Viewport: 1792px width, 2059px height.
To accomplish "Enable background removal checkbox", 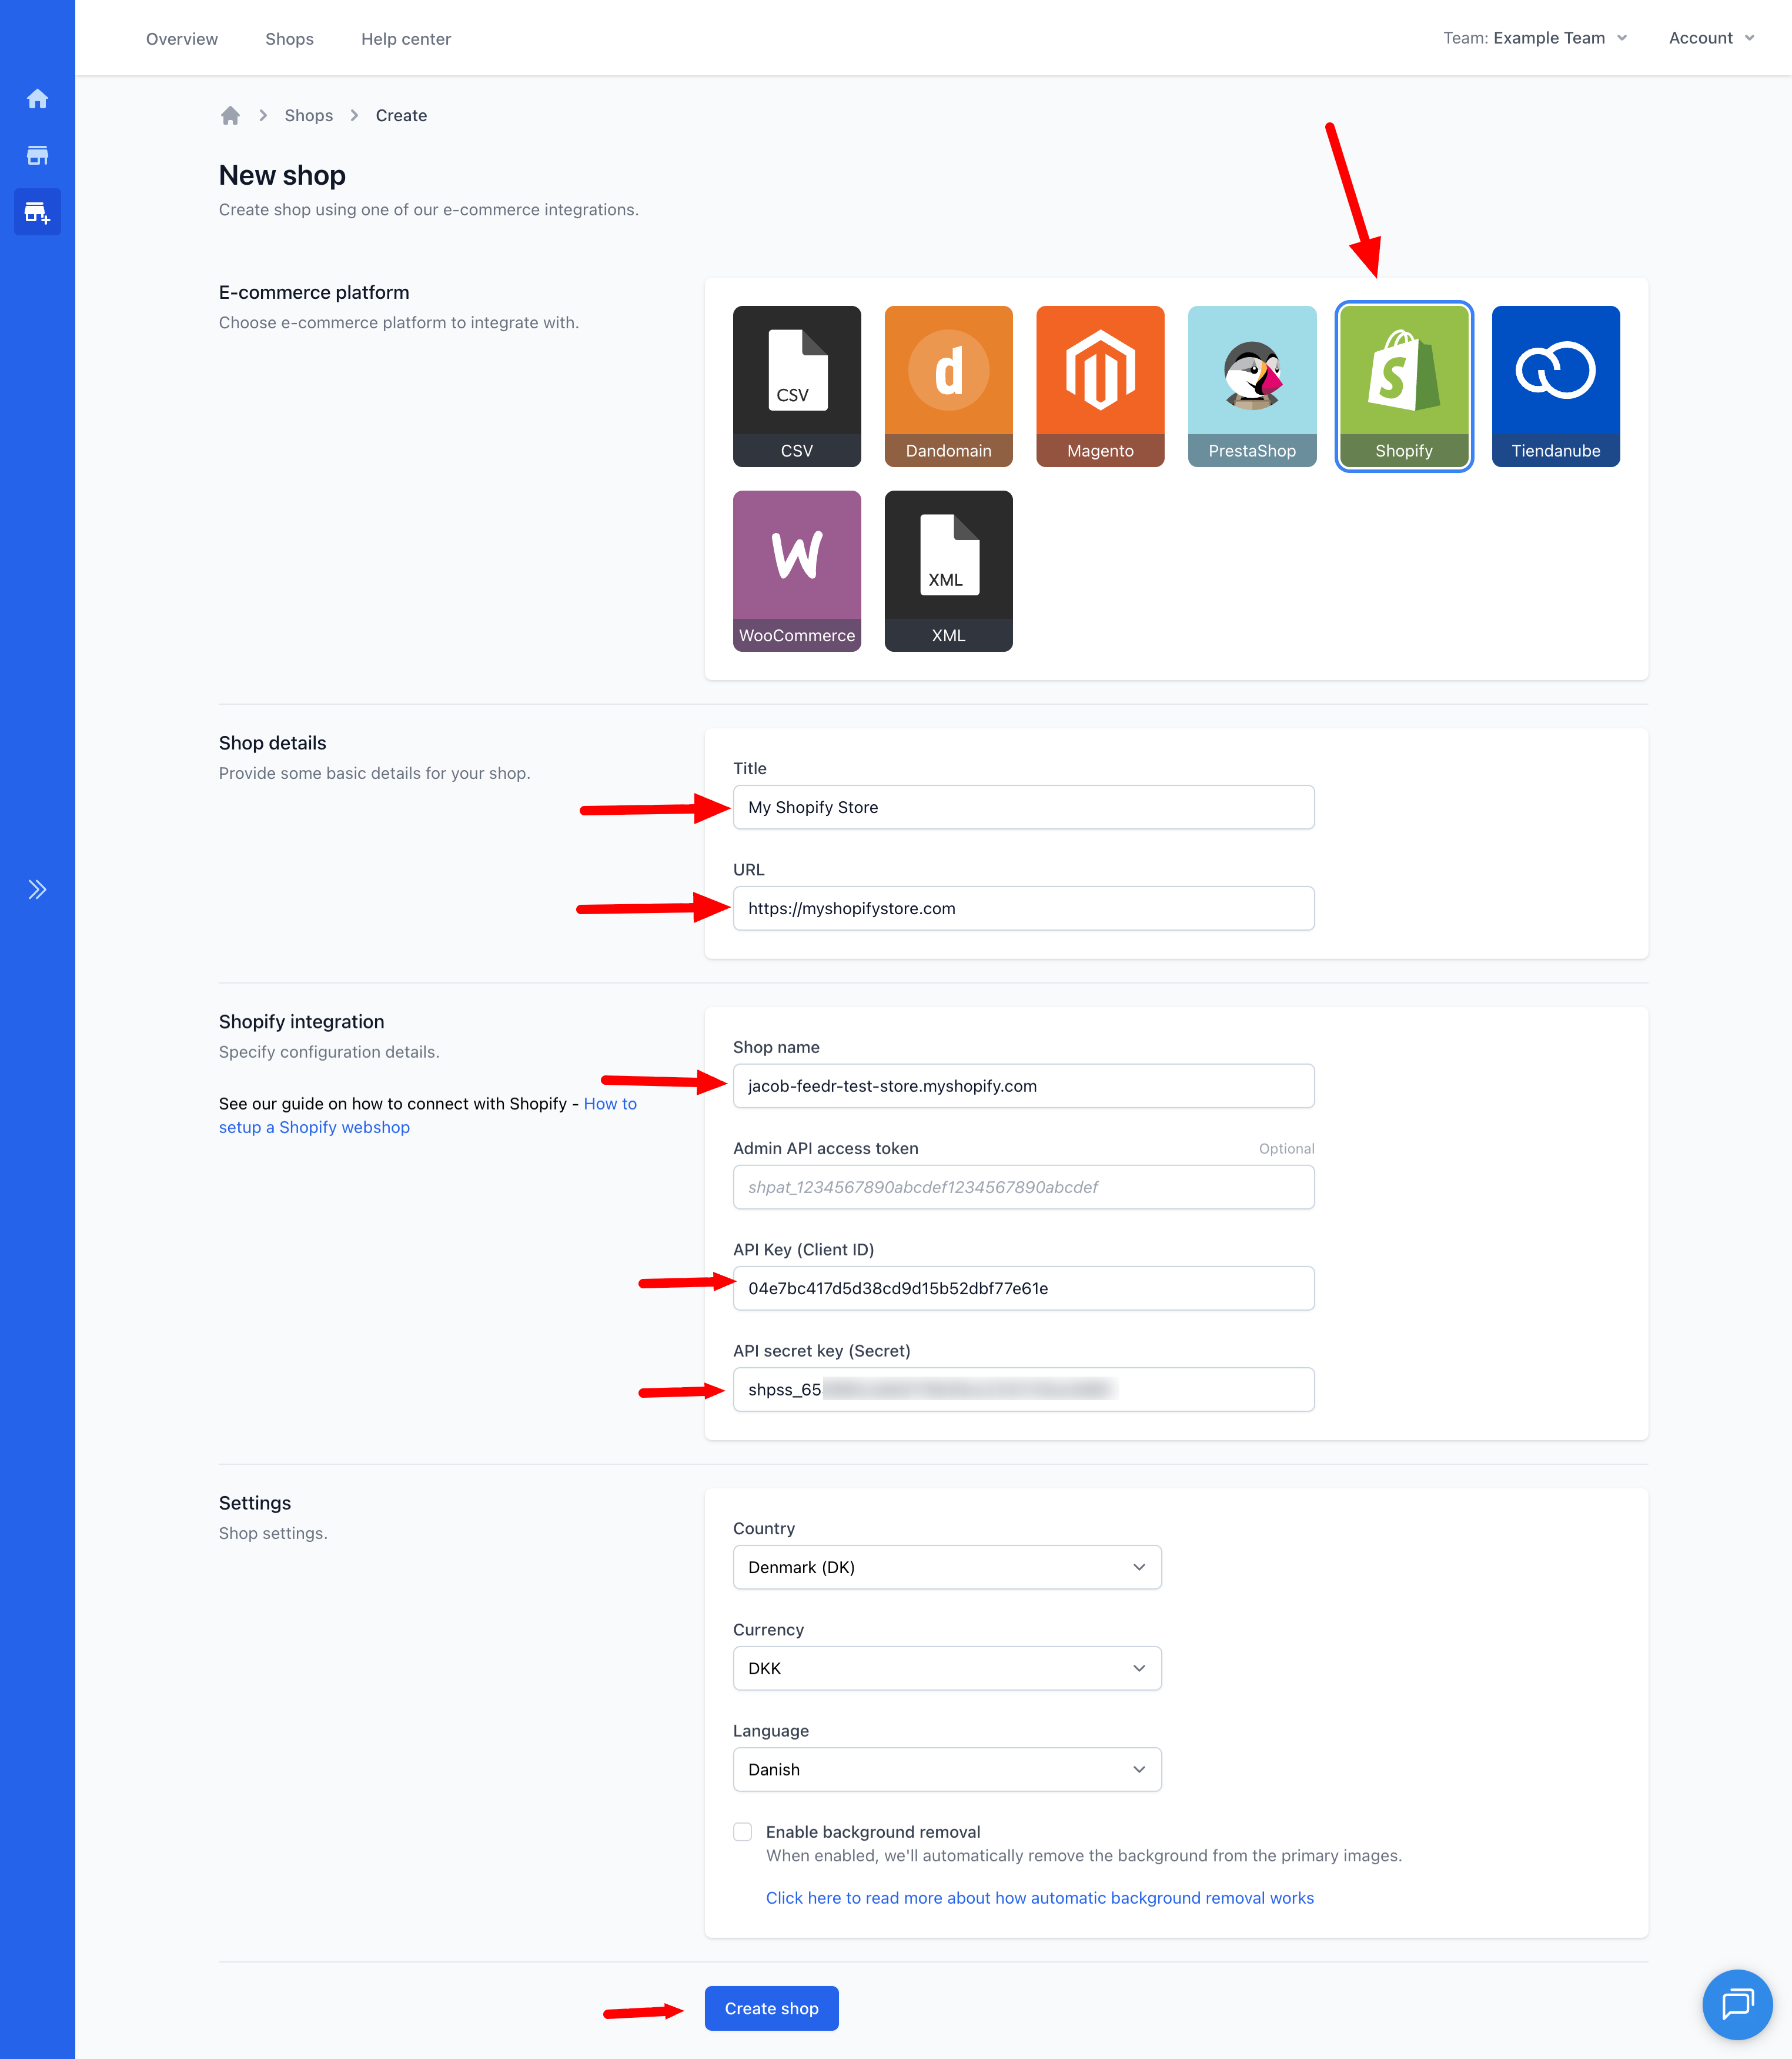I will (x=742, y=1832).
